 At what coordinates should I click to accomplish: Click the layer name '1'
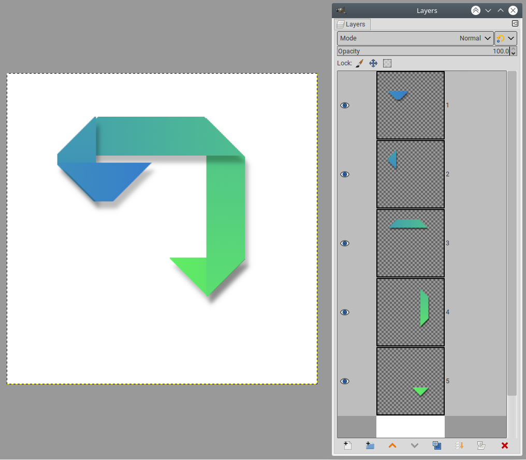(x=447, y=105)
